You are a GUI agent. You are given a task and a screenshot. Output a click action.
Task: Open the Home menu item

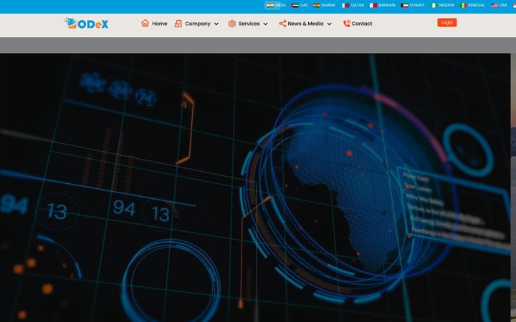coord(160,24)
